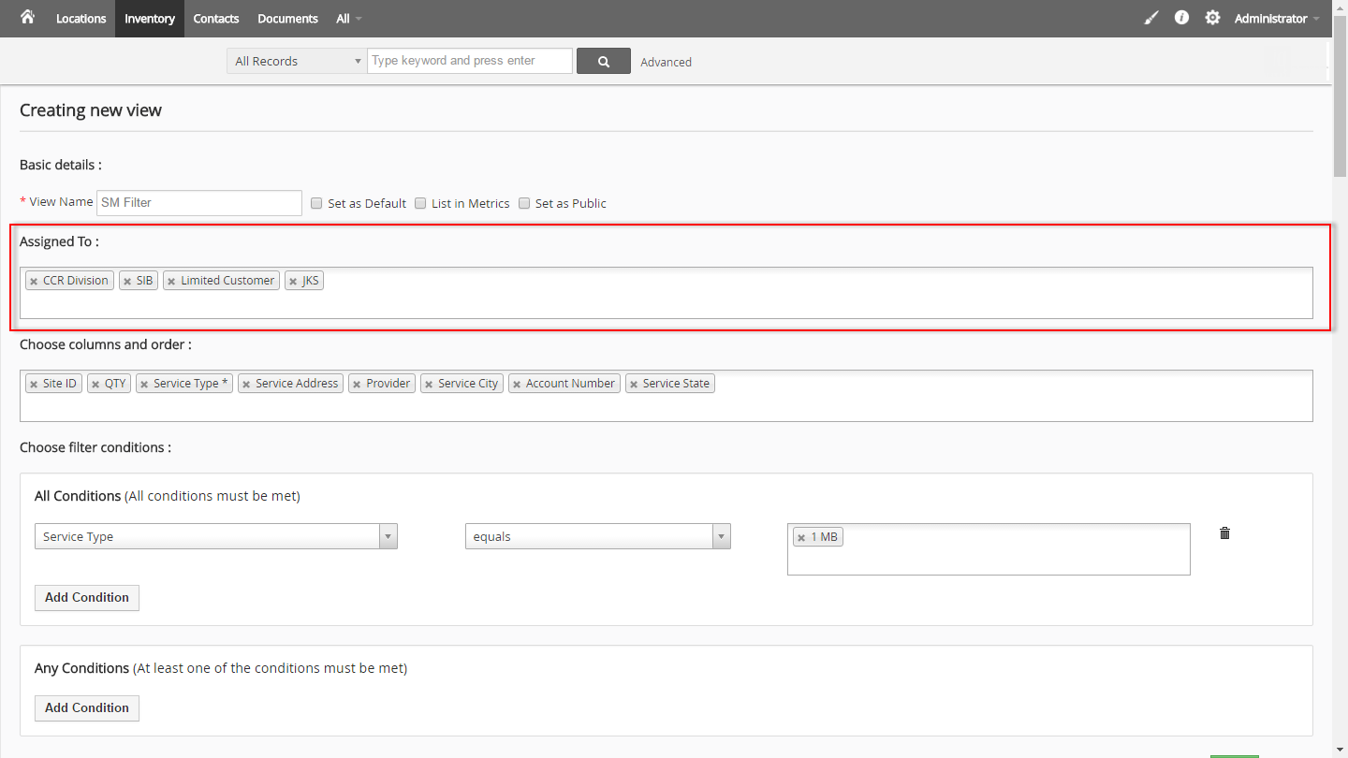Remove Site ID column tag

(x=34, y=384)
